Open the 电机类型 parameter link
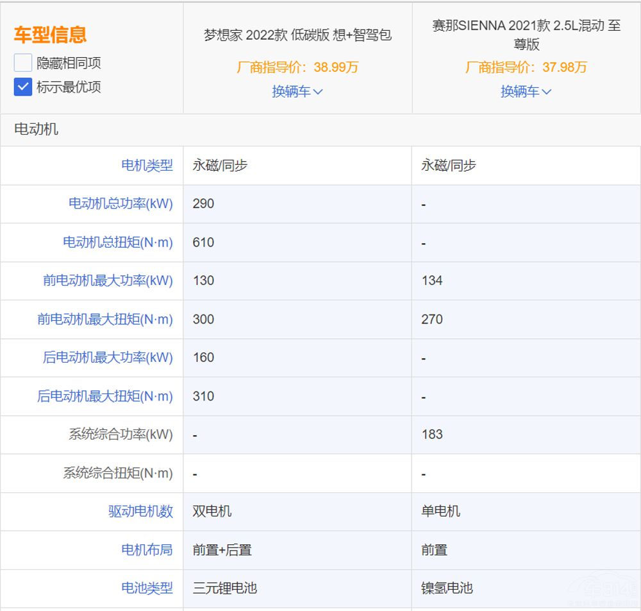 point(147,166)
